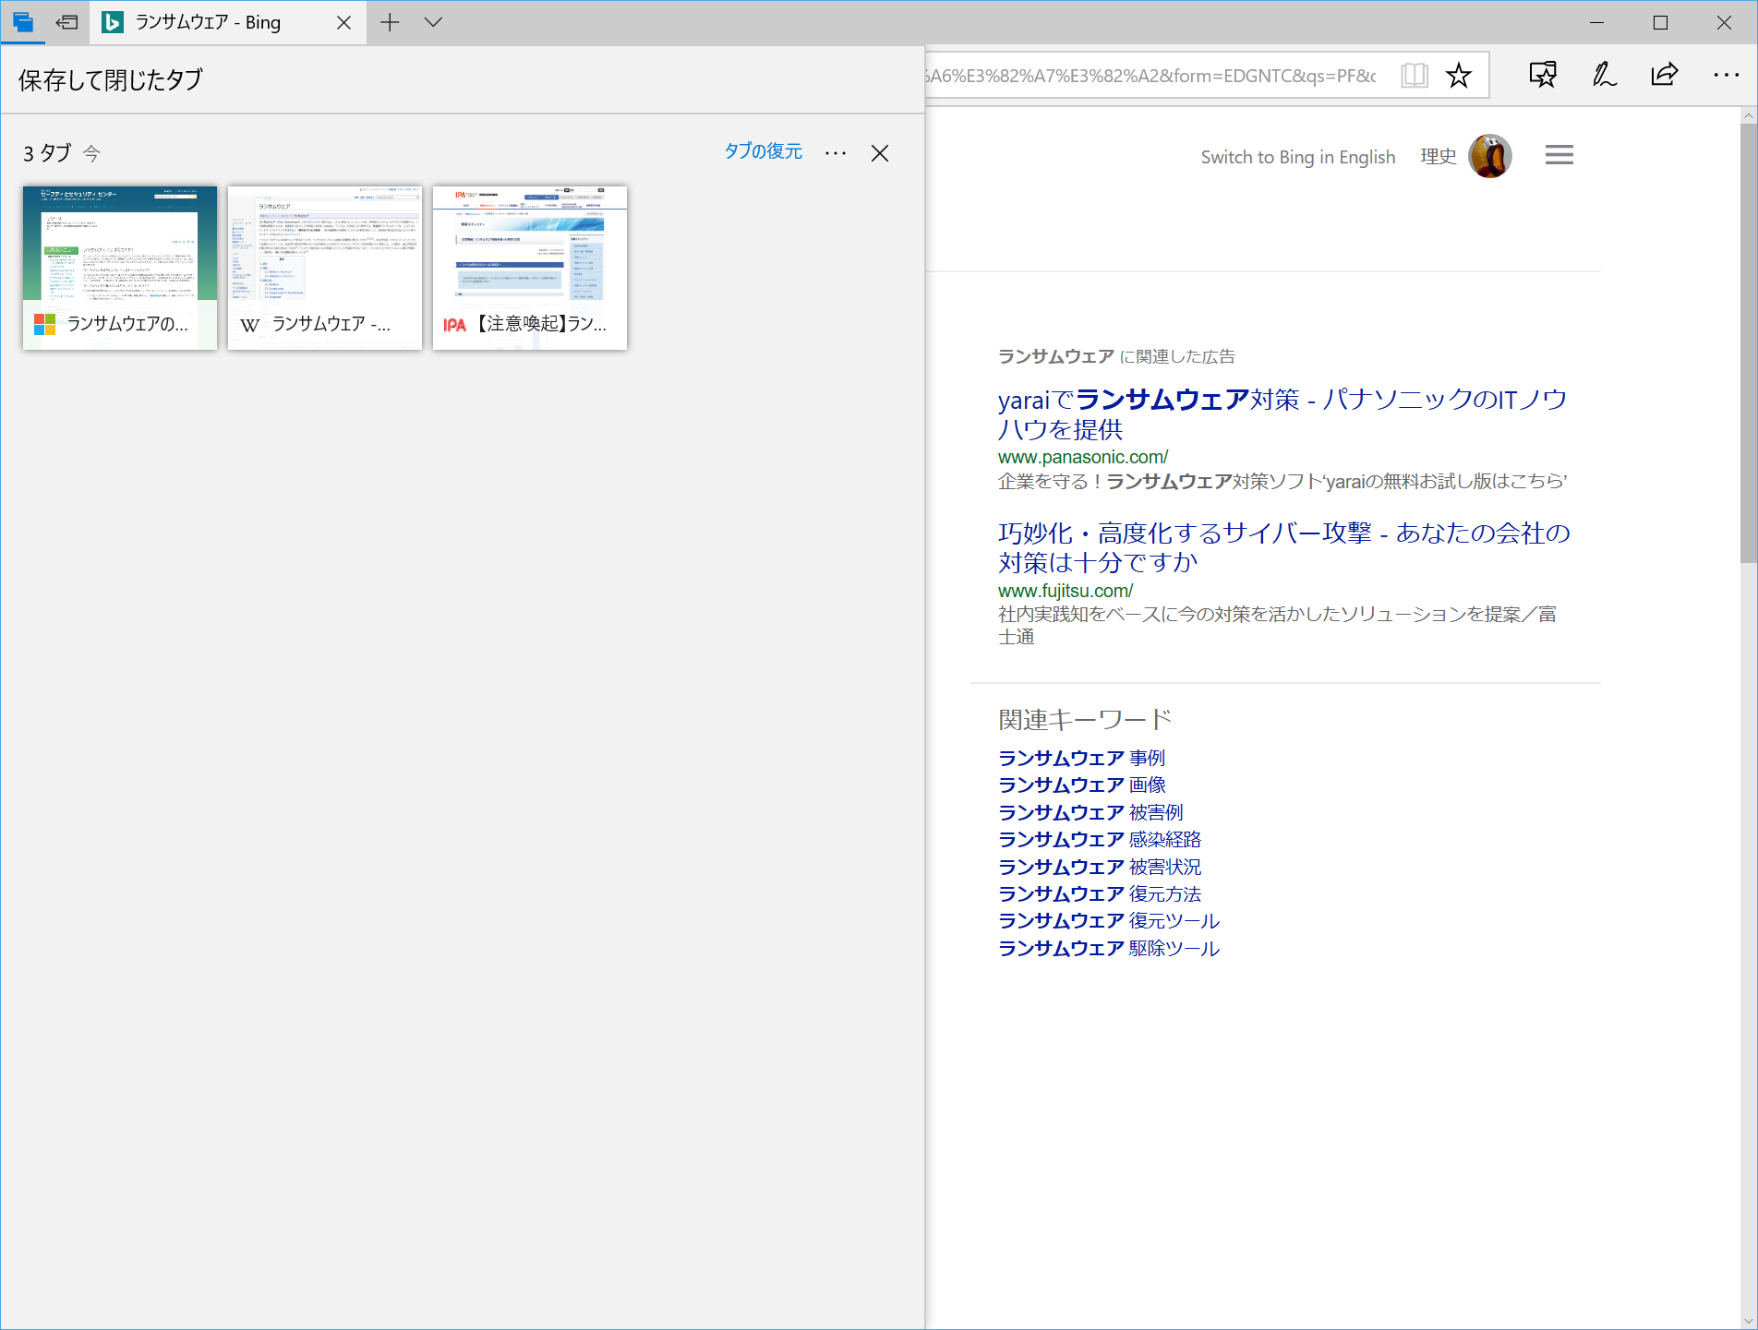Select related keyword ランサムウェア 復元ツール
Image resolution: width=1758 pixels, height=1330 pixels.
click(x=1109, y=920)
